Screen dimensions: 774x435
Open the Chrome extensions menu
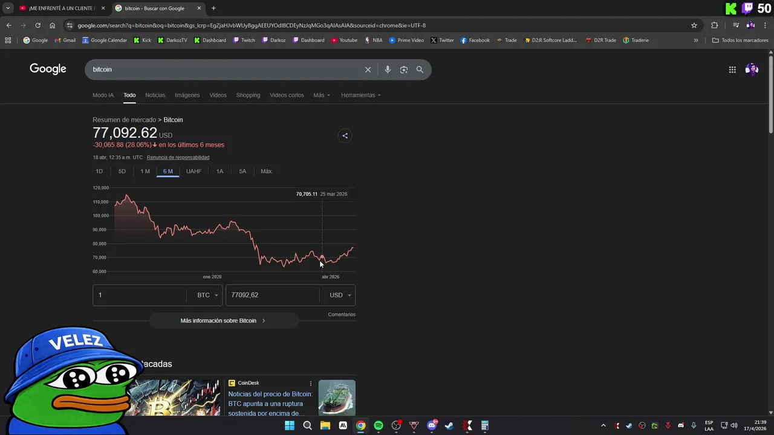click(715, 25)
